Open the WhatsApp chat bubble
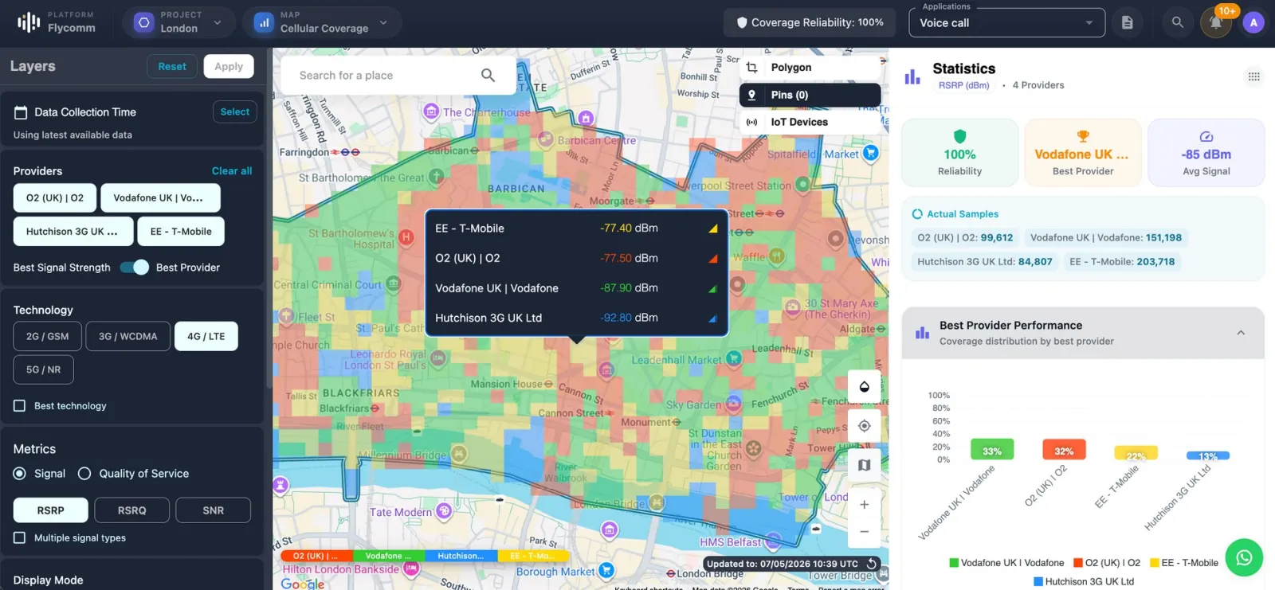1275x590 pixels. [1244, 557]
